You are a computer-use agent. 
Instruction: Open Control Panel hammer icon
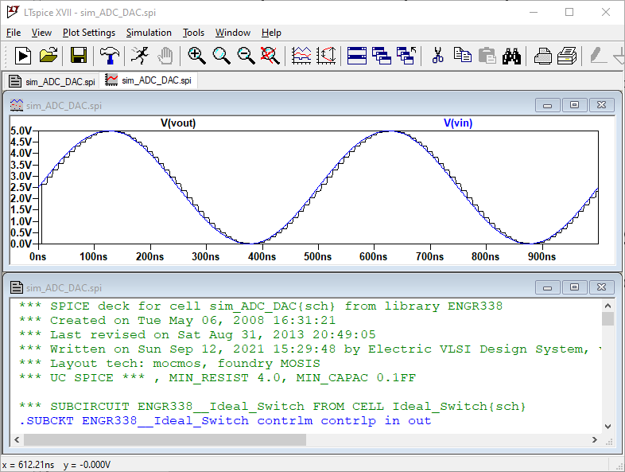pos(109,56)
